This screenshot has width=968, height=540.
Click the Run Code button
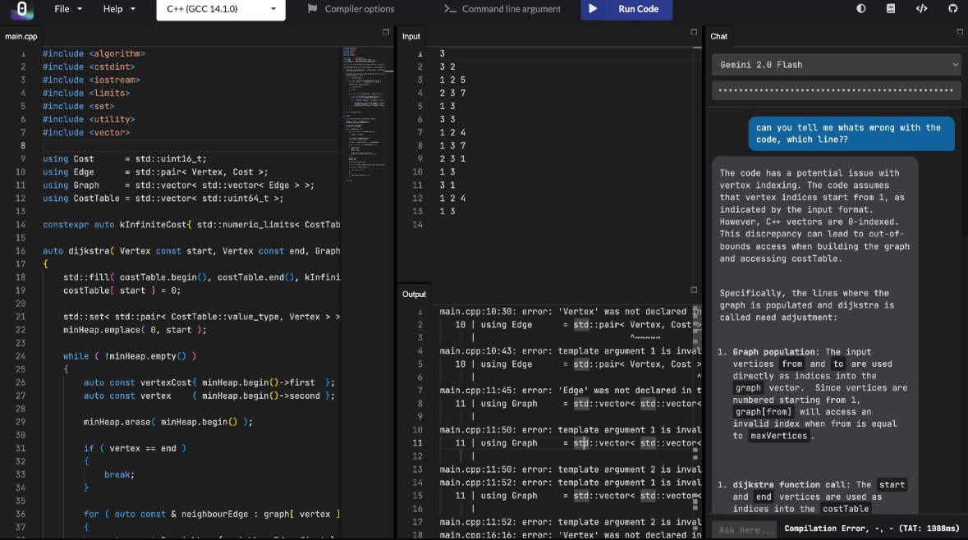click(x=626, y=9)
